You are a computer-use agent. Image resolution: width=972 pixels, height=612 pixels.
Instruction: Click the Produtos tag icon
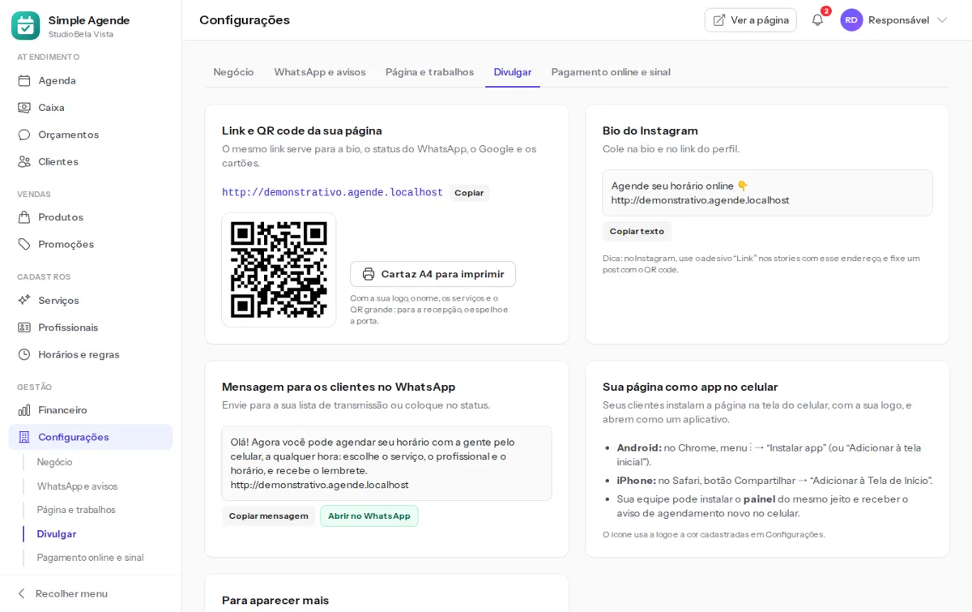coord(24,217)
